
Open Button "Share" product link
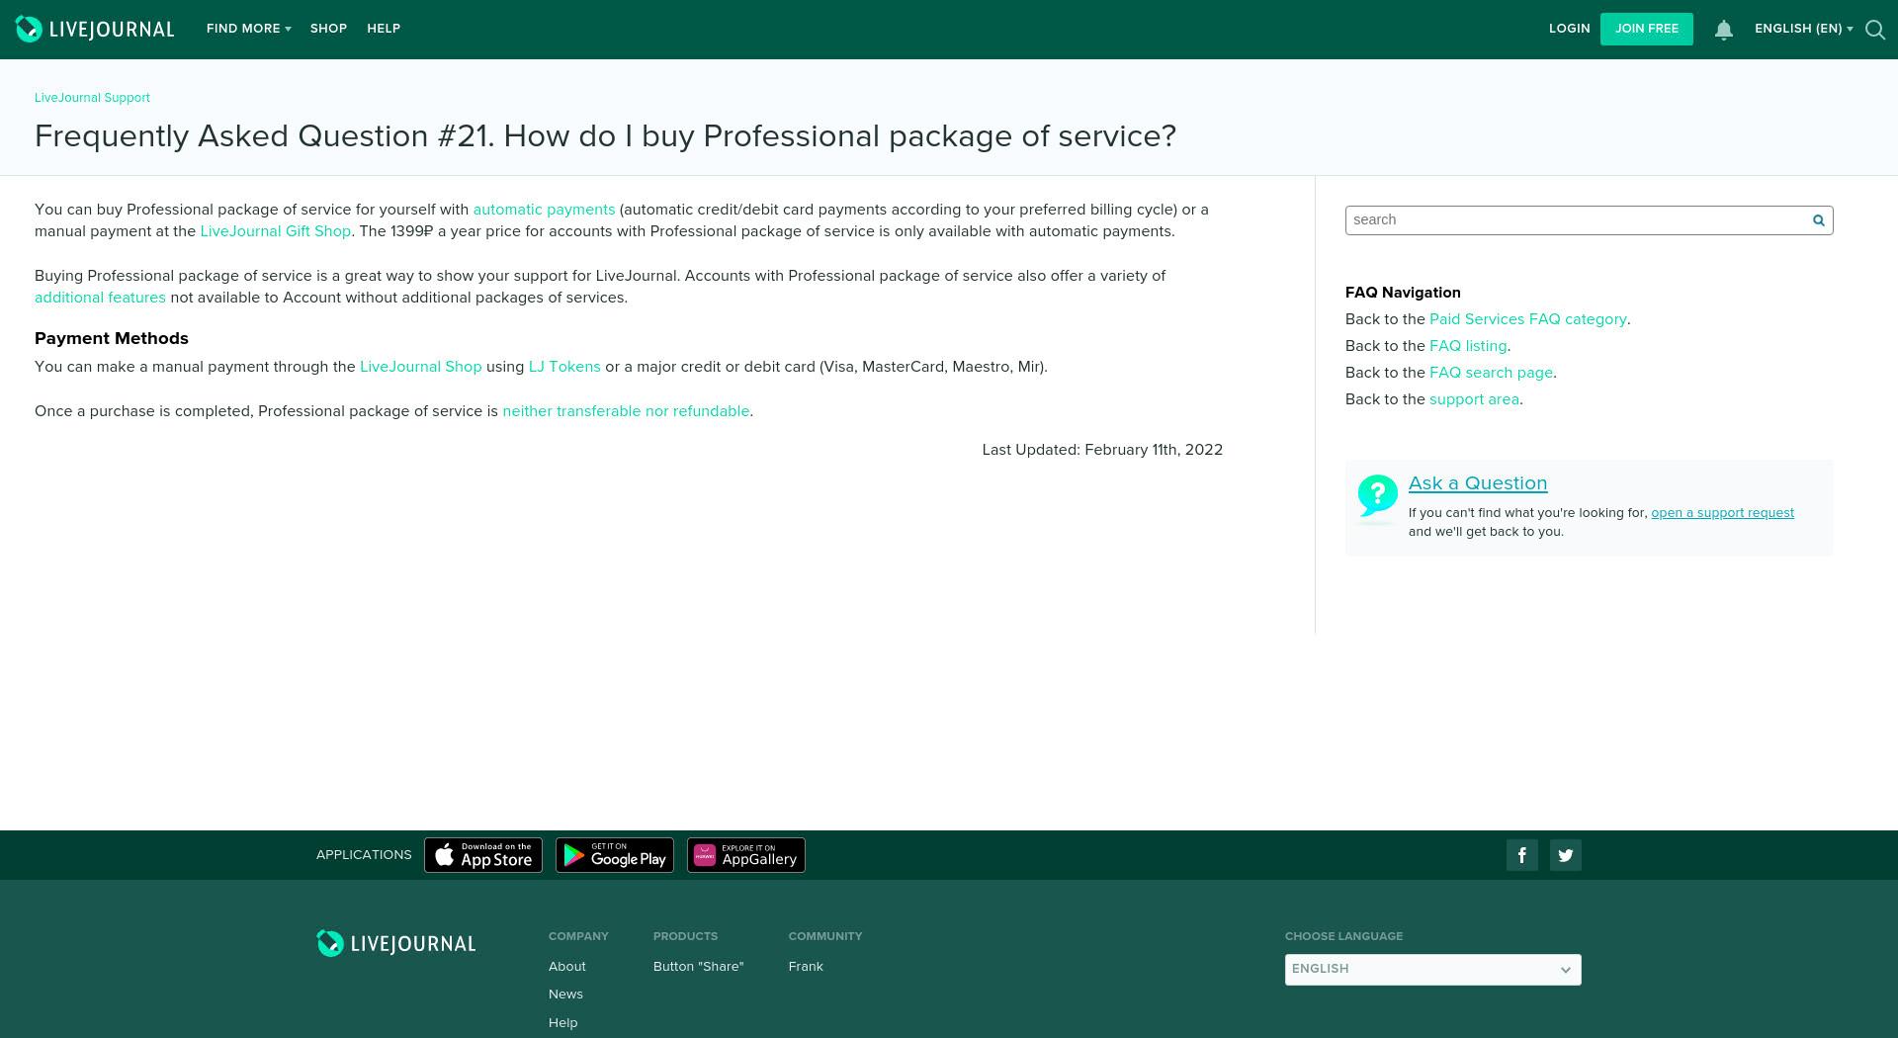(x=698, y=967)
